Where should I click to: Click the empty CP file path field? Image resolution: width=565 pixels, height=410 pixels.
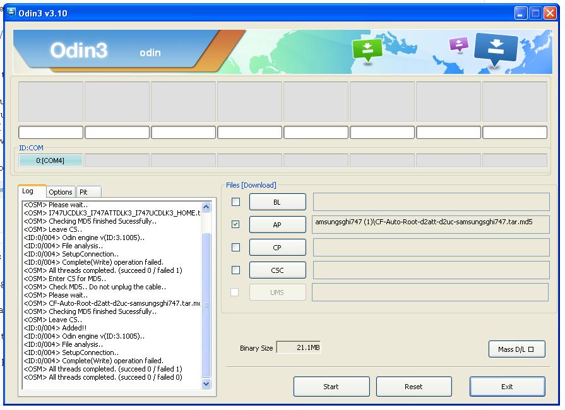431,248
